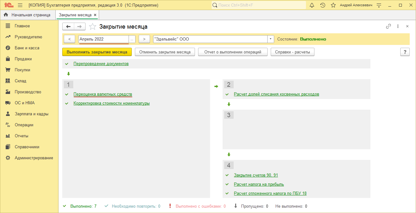Go back with the left arrow button

pos(68,27)
